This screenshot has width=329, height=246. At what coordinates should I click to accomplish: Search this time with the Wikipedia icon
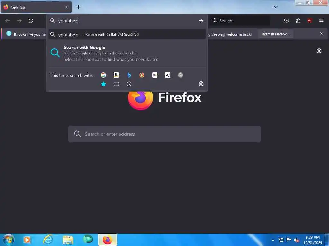point(168,75)
